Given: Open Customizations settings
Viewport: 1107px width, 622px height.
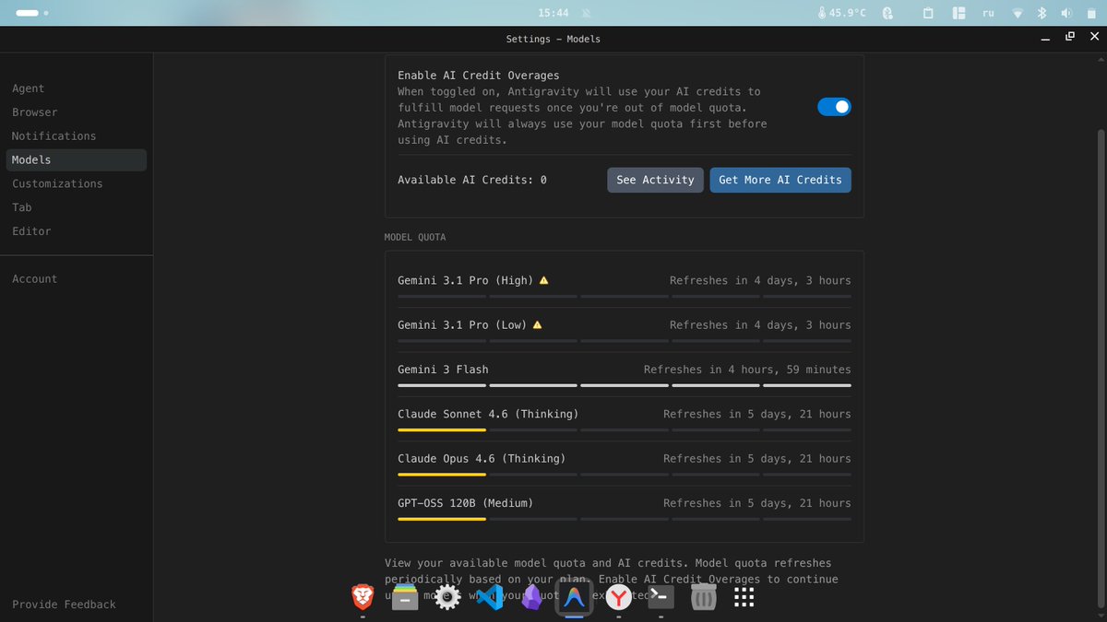Looking at the screenshot, I should pos(57,183).
